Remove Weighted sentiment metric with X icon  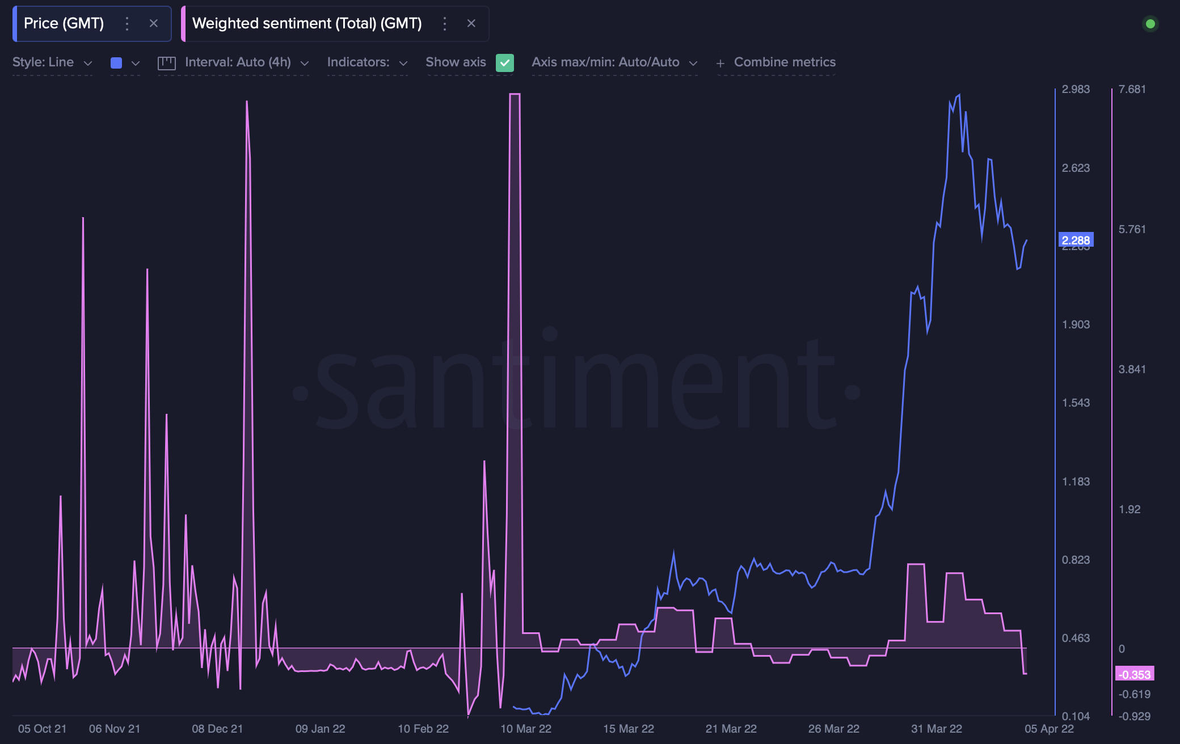pyautogui.click(x=471, y=24)
